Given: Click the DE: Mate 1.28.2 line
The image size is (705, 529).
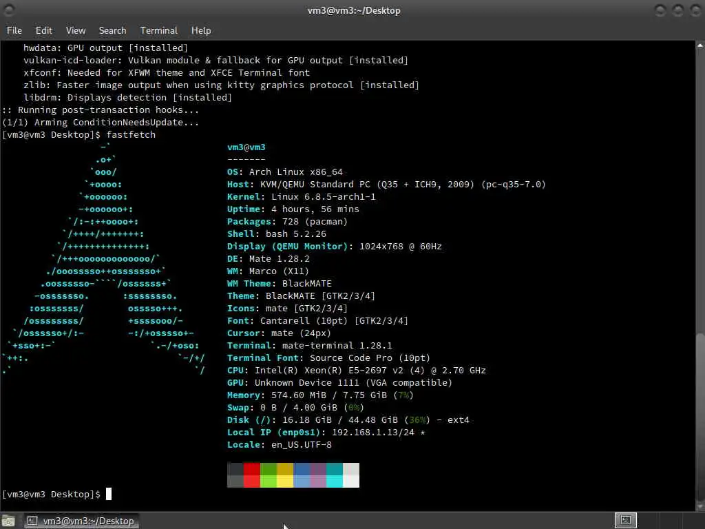Looking at the screenshot, I should 269,259.
